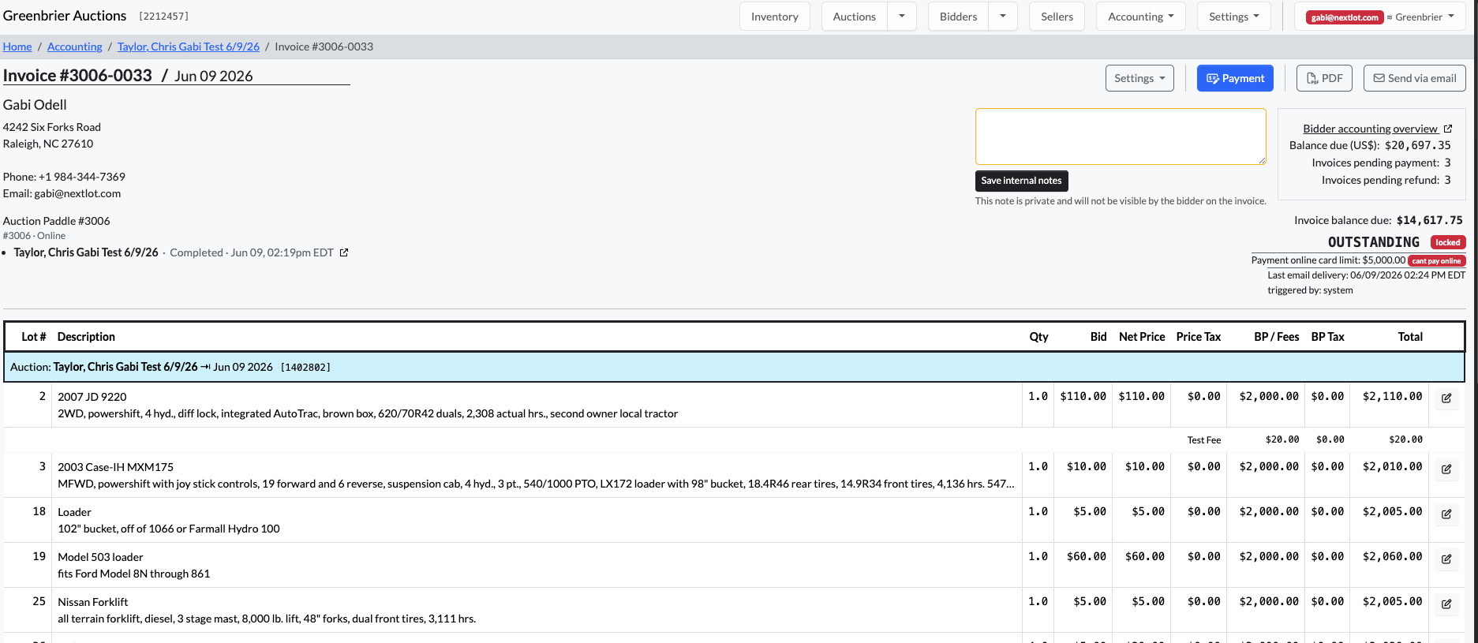Edit lot 19 Model 503 loader row
This screenshot has width=1478, height=643.
click(1446, 559)
